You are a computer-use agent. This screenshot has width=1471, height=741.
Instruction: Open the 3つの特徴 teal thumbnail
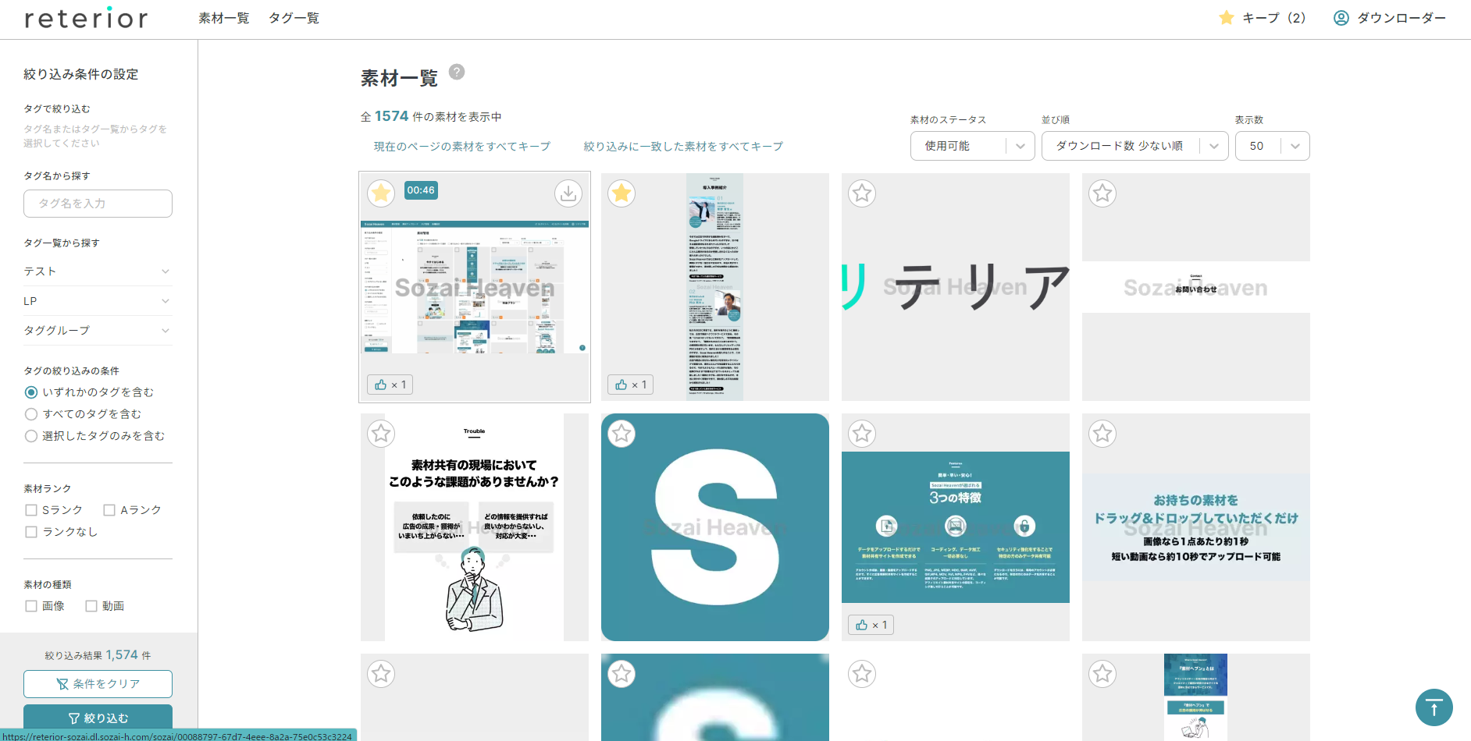956,527
